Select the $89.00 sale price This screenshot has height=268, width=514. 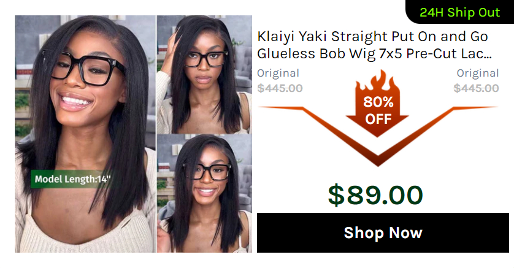(x=375, y=195)
